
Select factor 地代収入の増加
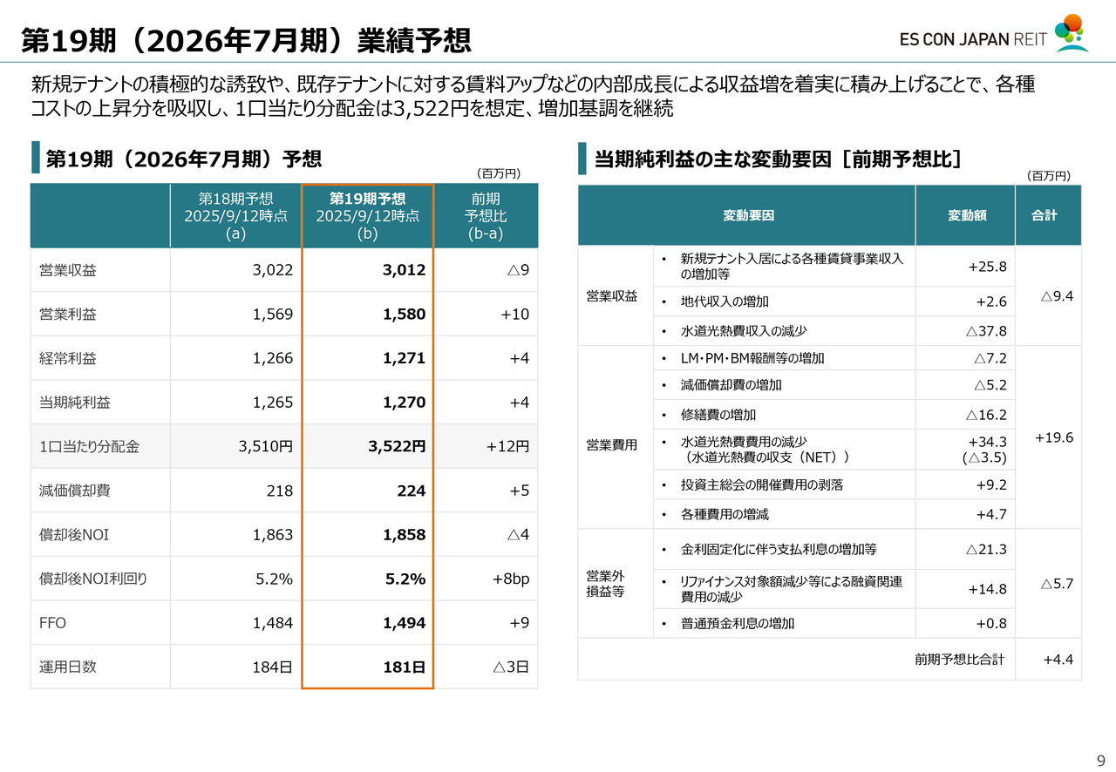tap(725, 301)
